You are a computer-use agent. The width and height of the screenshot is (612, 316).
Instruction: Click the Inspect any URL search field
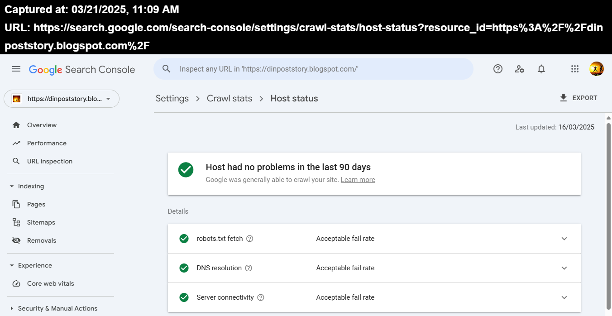pos(313,69)
